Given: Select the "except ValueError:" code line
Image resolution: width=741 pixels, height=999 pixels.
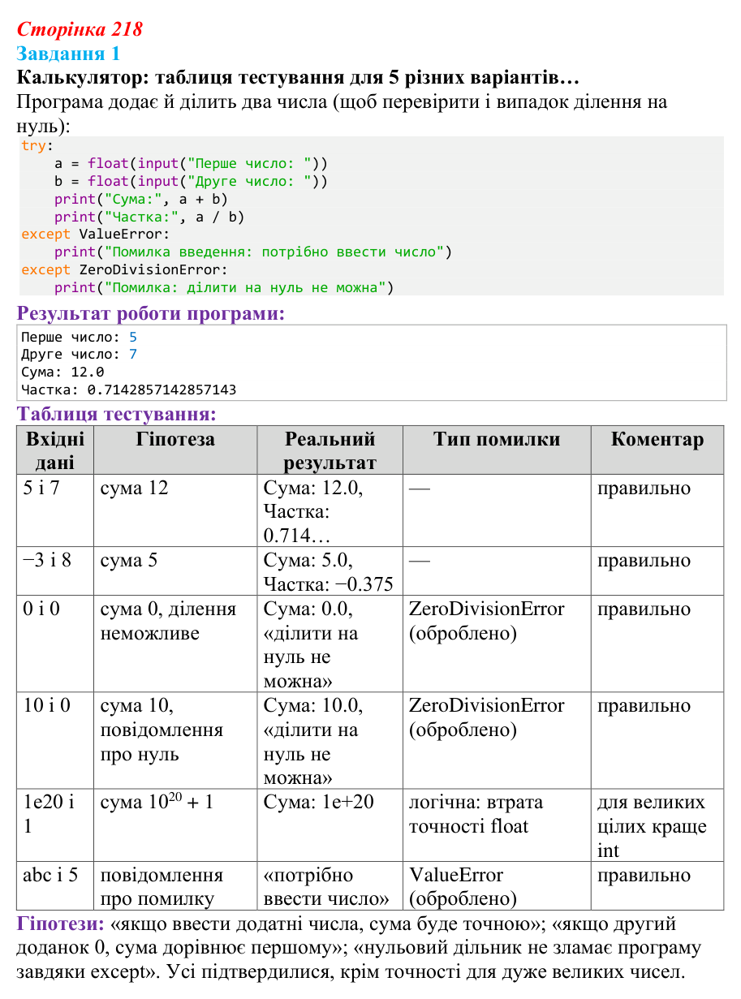Looking at the screenshot, I should 95,235.
